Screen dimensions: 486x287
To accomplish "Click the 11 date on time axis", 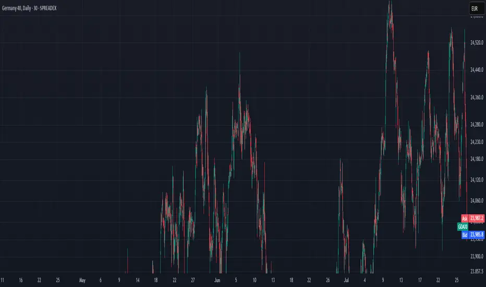I will [3, 280].
